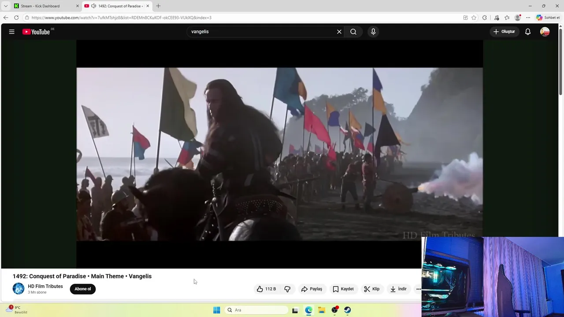Pause the video by clicking the player
564x317 pixels.
pos(279,154)
